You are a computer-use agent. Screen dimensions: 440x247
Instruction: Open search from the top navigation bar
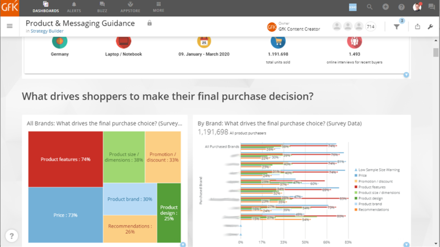(x=369, y=7)
